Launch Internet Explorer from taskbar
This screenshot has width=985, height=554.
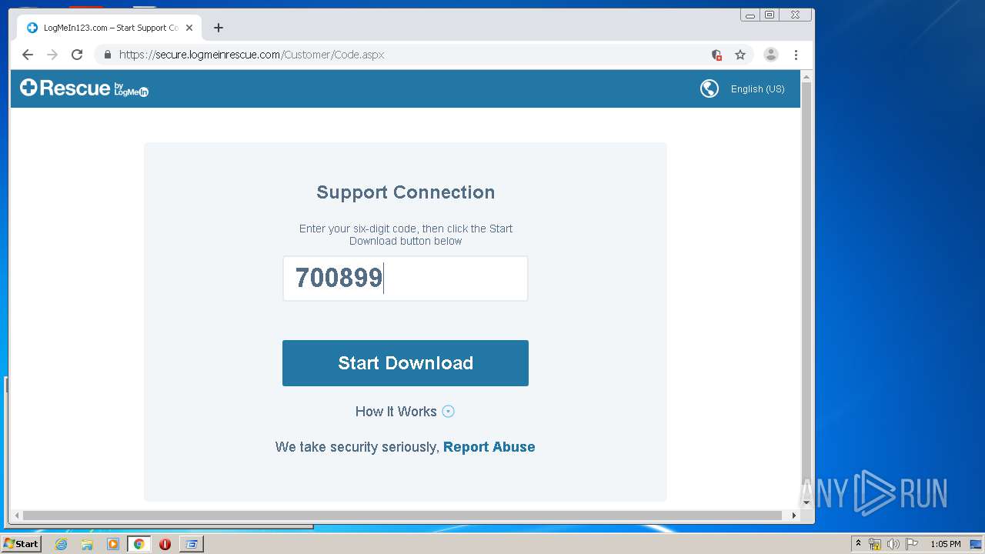62,544
